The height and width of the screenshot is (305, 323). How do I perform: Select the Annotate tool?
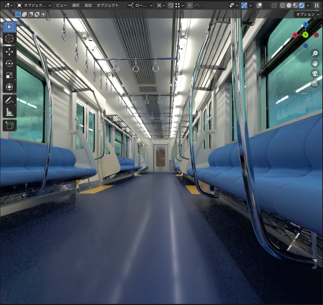pos(9,101)
